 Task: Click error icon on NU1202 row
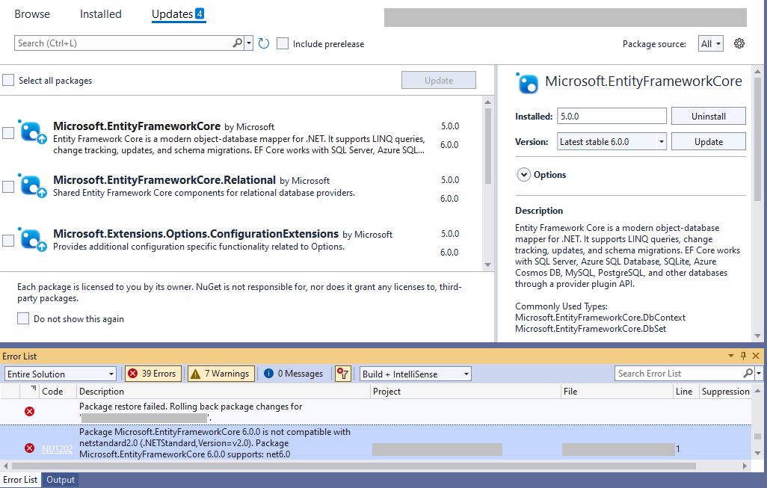(x=29, y=448)
